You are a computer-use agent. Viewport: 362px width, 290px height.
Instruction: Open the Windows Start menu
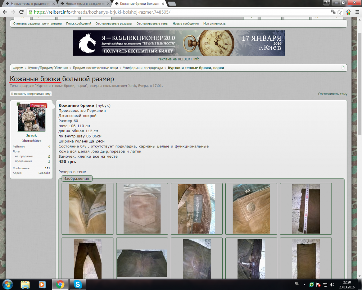(7, 284)
